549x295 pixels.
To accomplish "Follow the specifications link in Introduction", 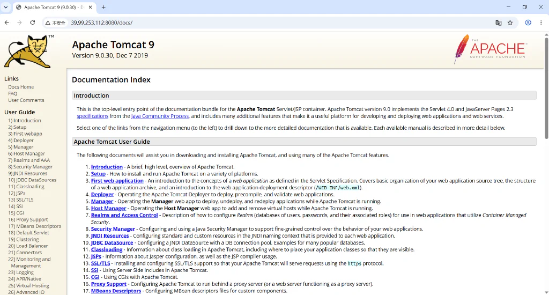I will point(92,116).
